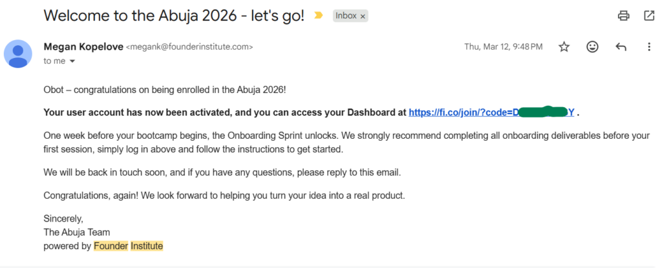
Task: Click the Thu, Mar 12 timestamp
Action: pos(503,47)
